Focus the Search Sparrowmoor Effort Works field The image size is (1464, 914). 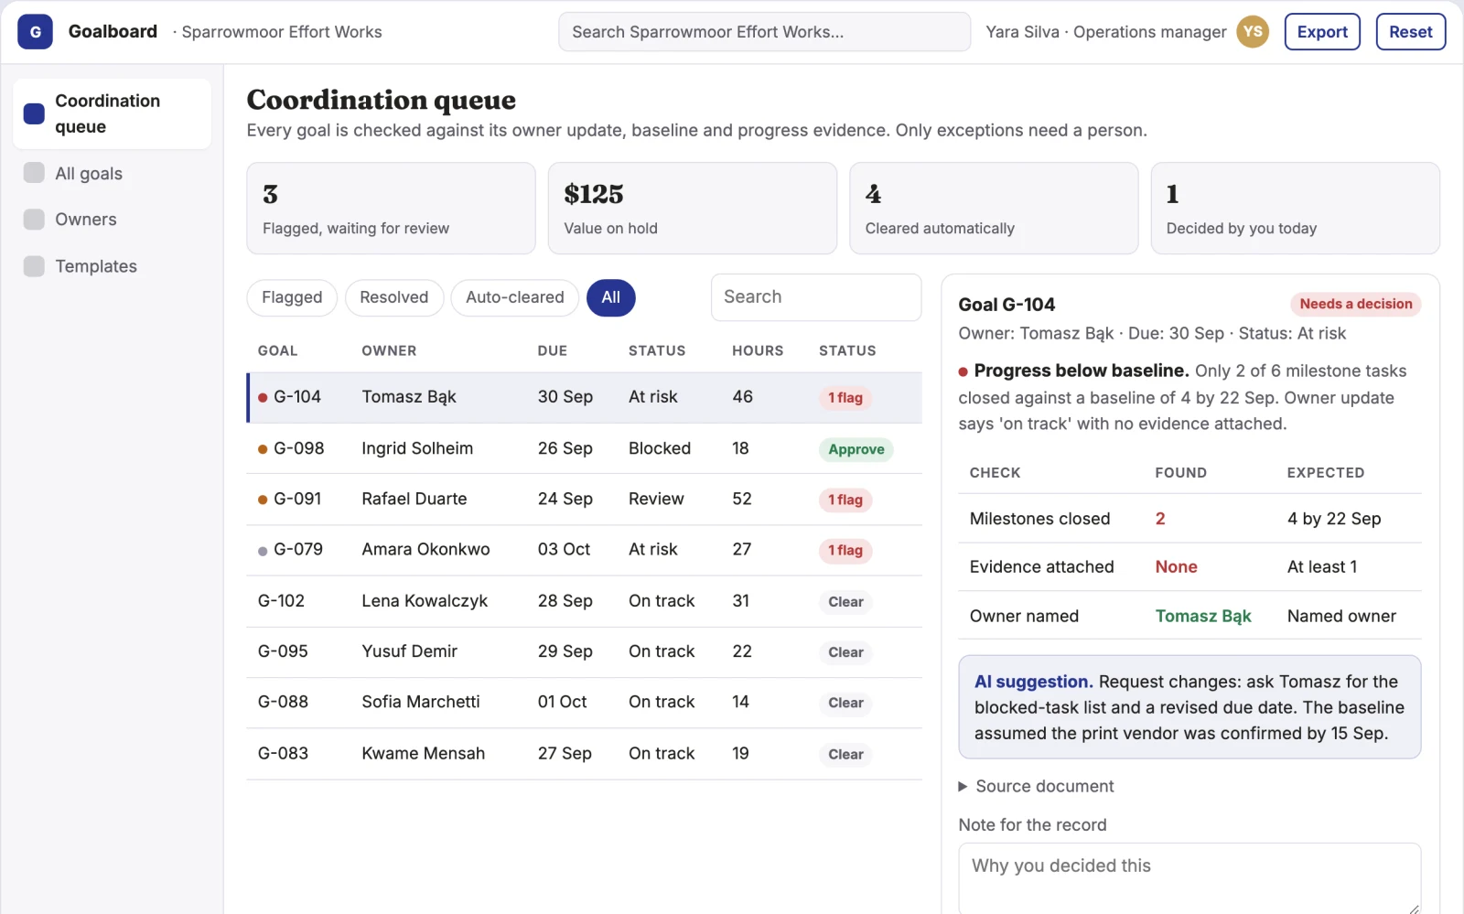764,32
